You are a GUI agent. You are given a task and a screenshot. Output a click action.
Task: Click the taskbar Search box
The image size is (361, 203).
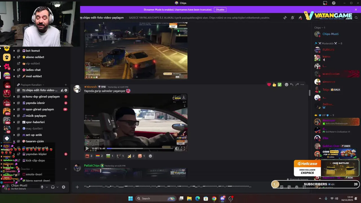pos(156,198)
